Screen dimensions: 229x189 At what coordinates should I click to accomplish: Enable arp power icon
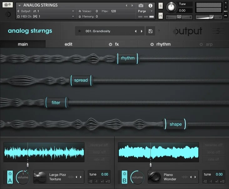(x=201, y=44)
